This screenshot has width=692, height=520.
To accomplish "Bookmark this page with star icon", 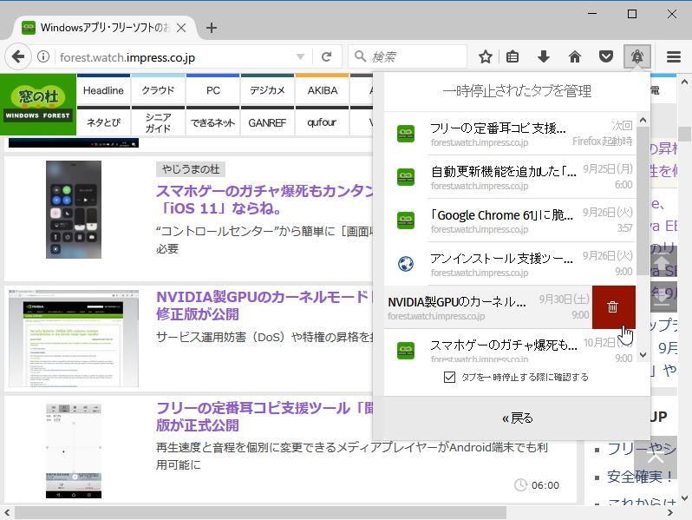I will [x=486, y=56].
